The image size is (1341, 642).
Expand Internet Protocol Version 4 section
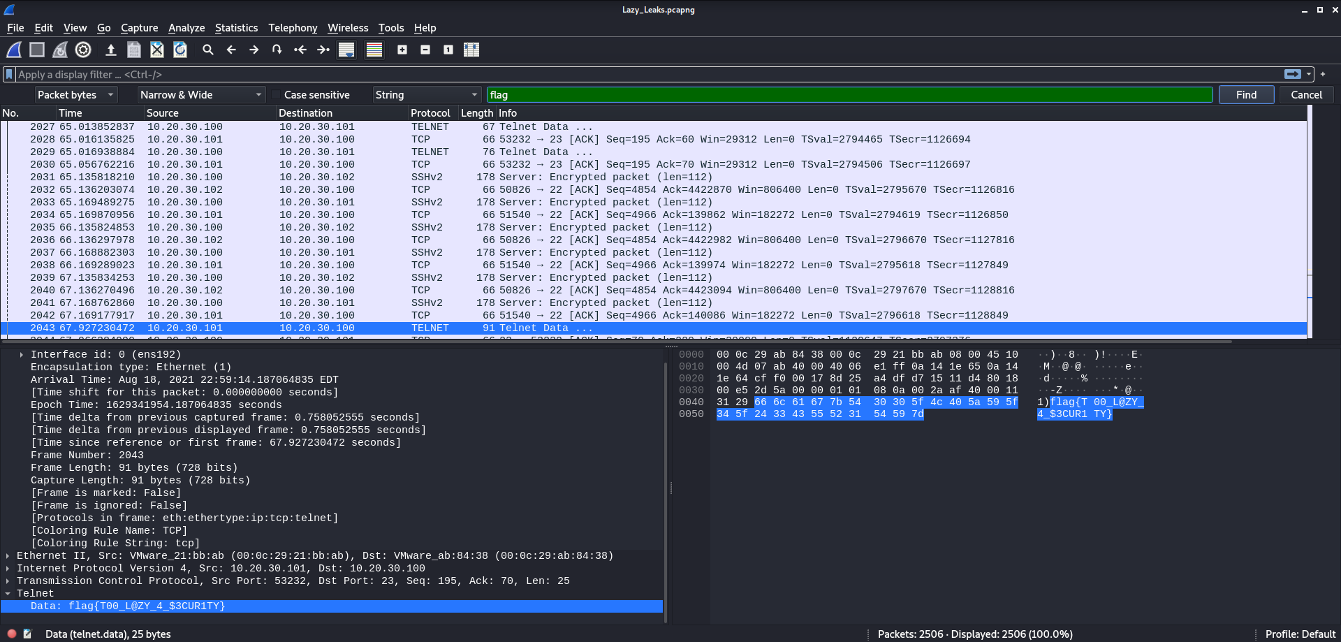8,569
